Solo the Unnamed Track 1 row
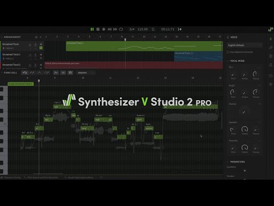Viewport: 274px width, 206px height. (41, 58)
